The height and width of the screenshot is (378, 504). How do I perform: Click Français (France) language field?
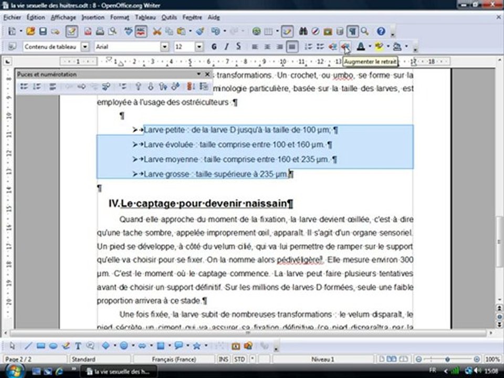[174, 359]
